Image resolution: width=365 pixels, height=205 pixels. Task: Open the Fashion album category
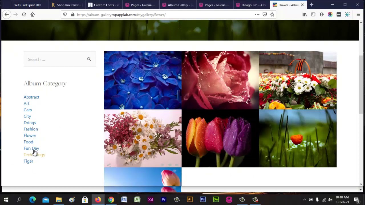[31, 129]
